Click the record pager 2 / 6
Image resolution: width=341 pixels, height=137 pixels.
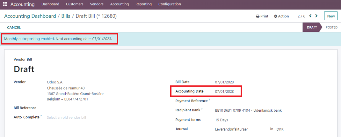(x=301, y=16)
